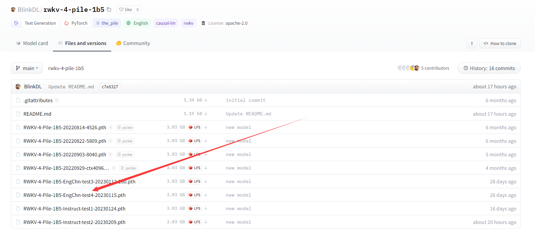Image resolution: width=535 pixels, height=249 pixels.
Task: Open RWKV-4-Pile-1B5-Instruct-test2-20230209.pth file
Action: coord(74,222)
